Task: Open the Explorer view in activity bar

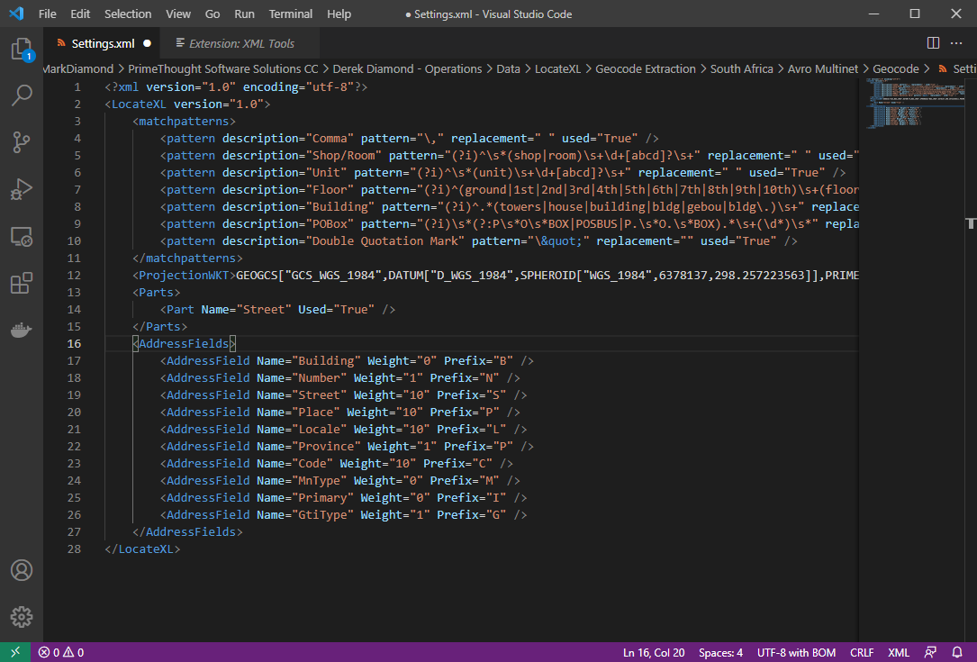Action: 22,50
